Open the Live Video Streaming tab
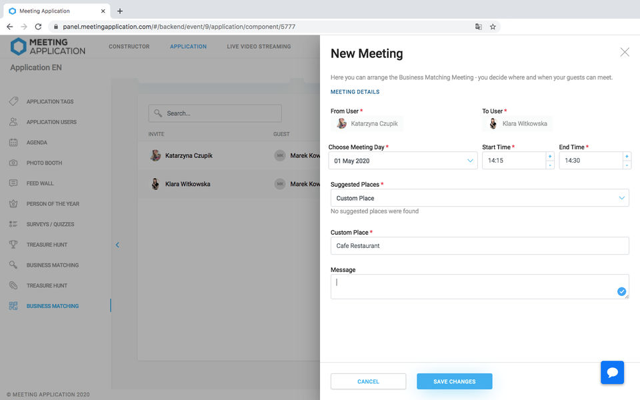This screenshot has height=400, width=640. coord(259,47)
